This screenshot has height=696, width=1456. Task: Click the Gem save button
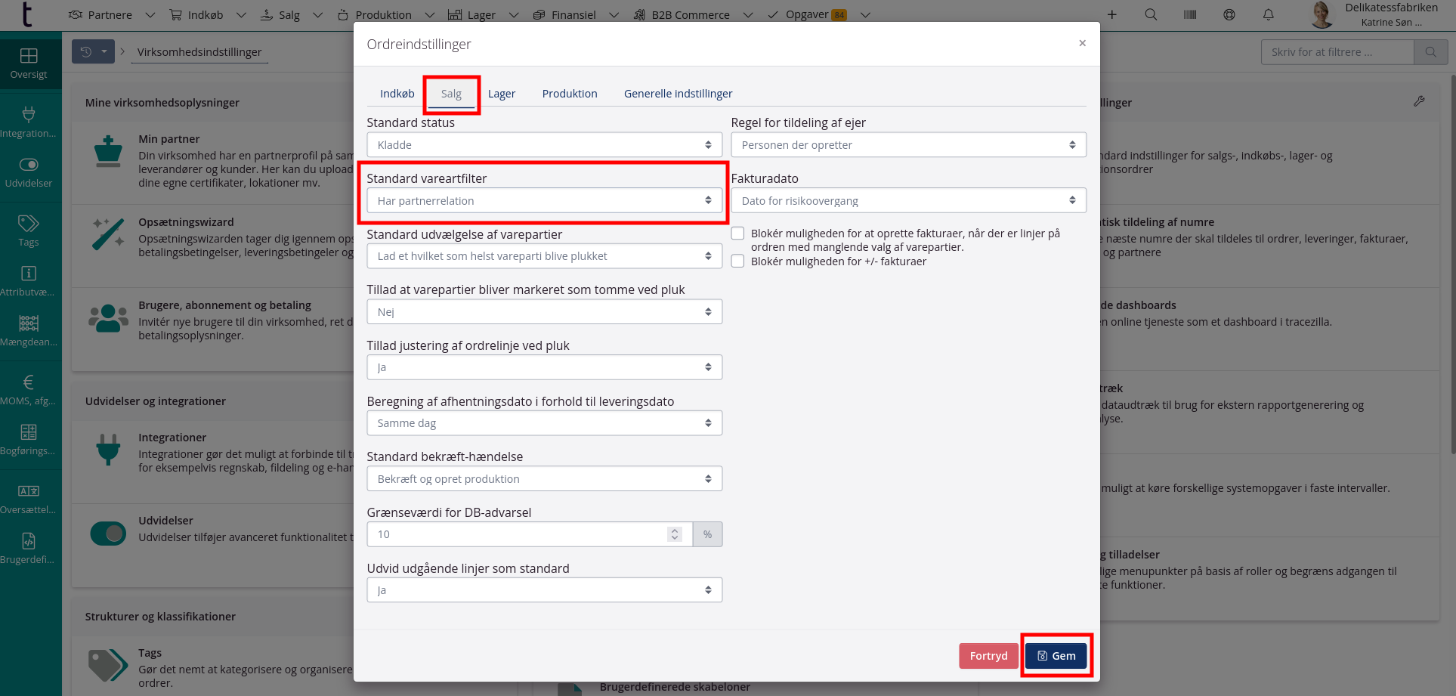tap(1056, 656)
